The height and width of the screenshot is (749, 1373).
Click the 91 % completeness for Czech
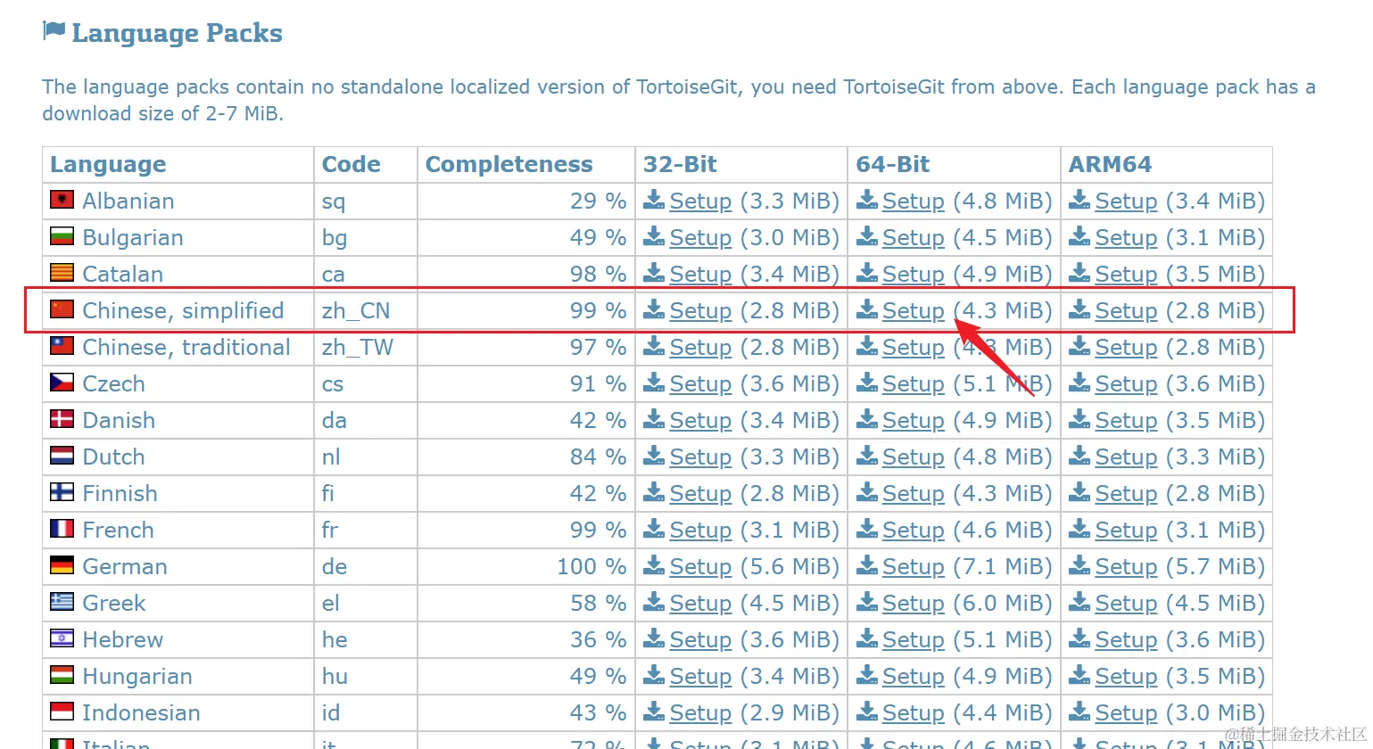pyautogui.click(x=598, y=383)
